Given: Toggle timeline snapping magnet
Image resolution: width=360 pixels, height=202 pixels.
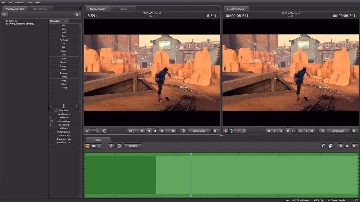Looking at the screenshot, I should (x=324, y=146).
